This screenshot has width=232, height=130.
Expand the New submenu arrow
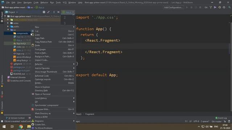(x=74, y=27)
